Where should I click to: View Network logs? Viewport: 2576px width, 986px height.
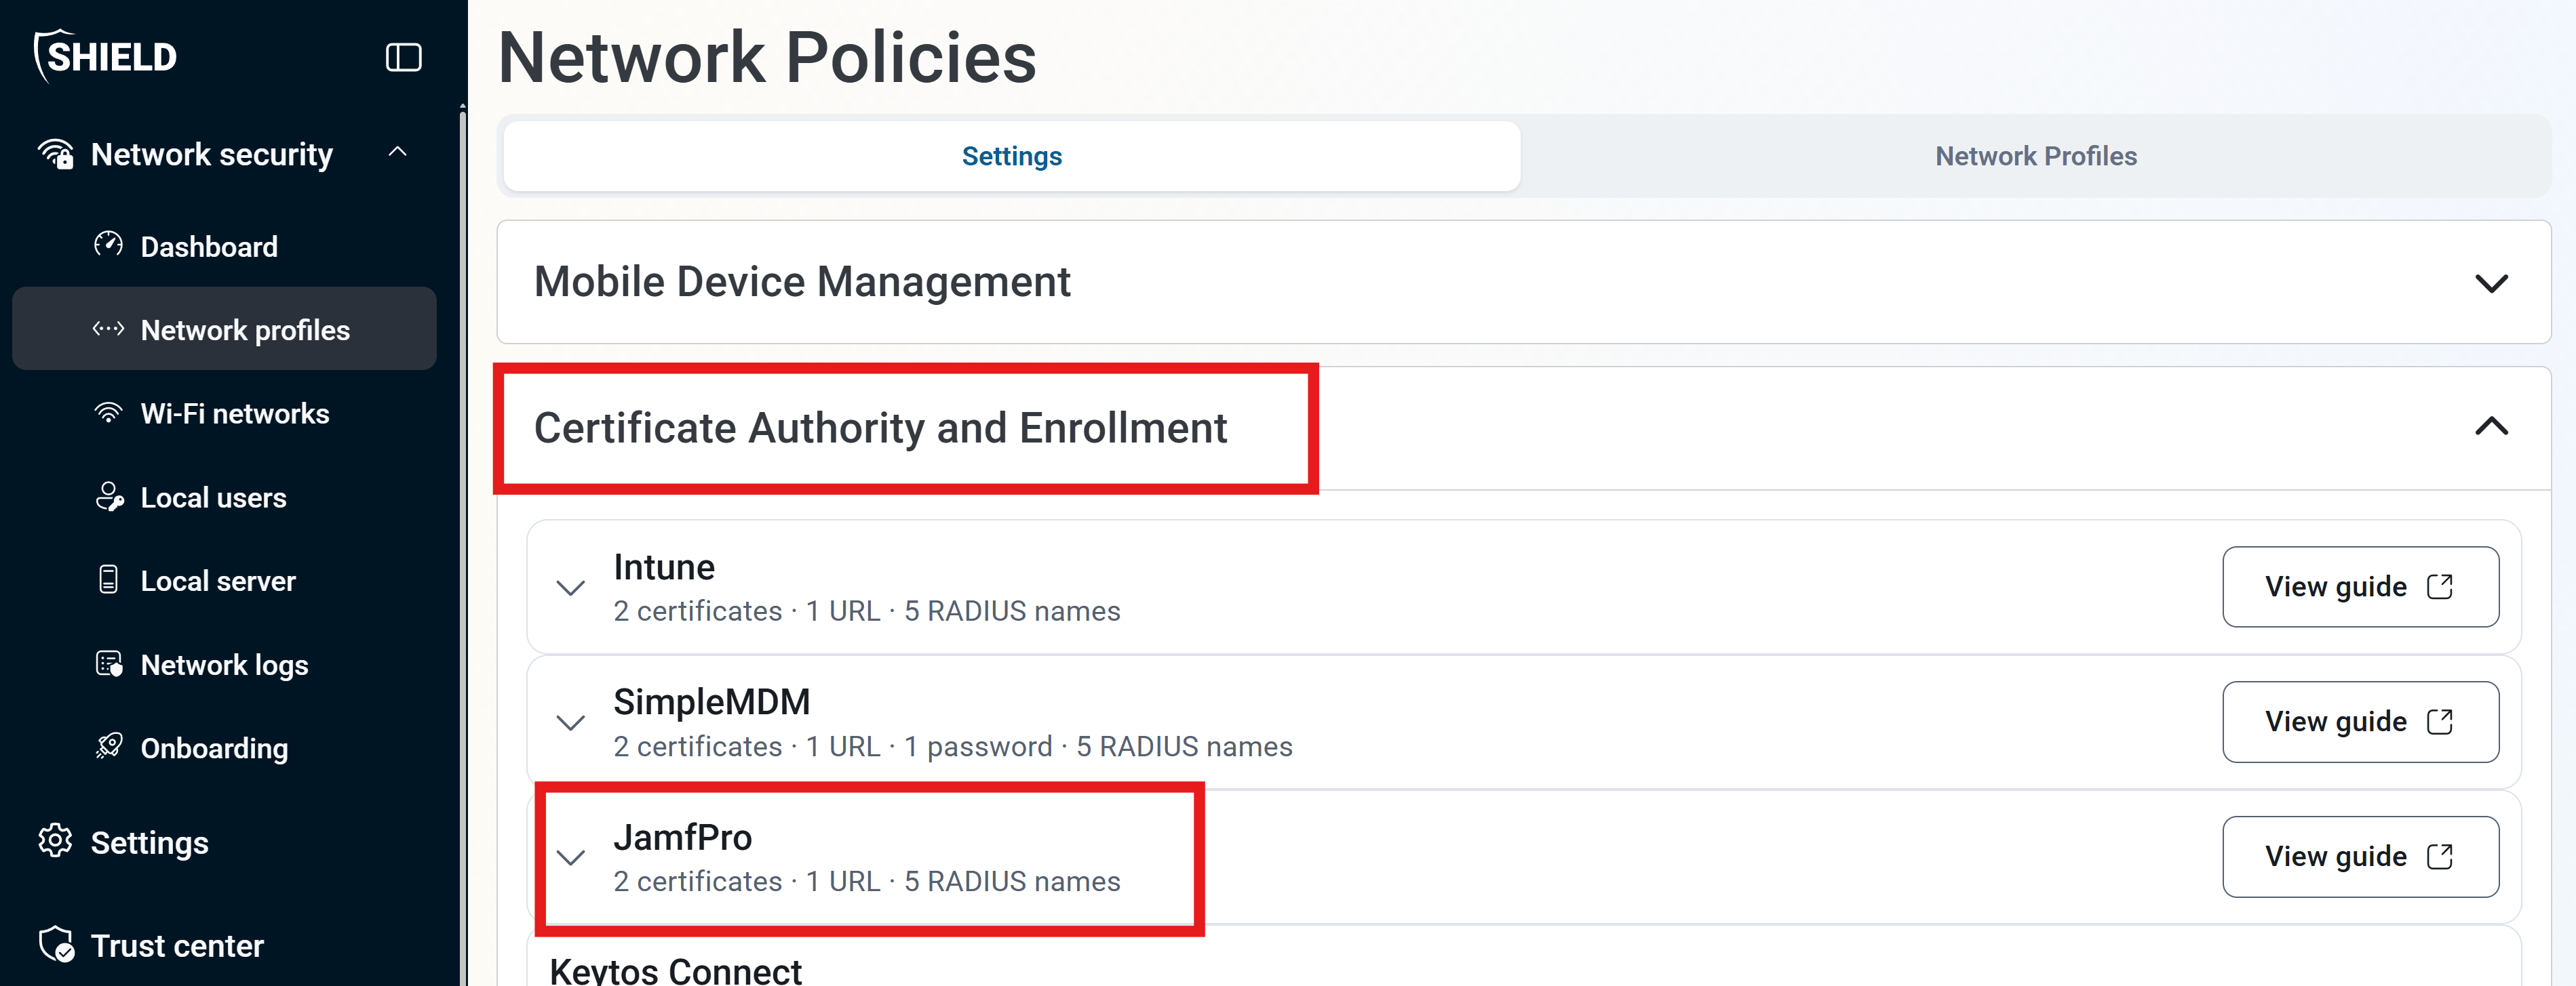(x=224, y=665)
